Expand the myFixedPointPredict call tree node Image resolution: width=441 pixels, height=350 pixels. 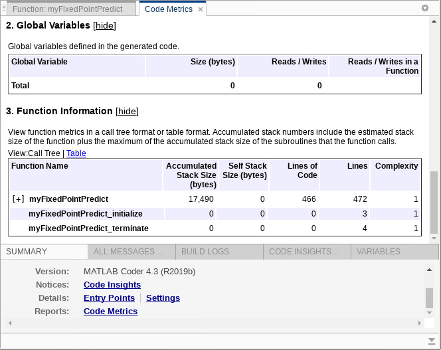pos(18,199)
